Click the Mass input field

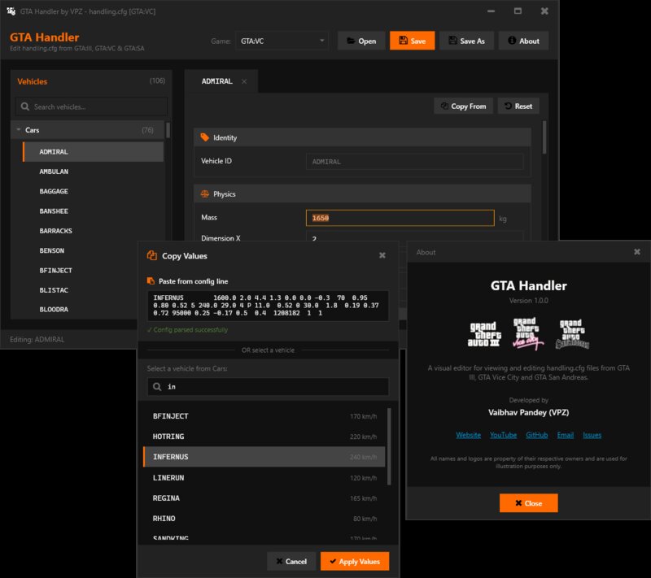pyautogui.click(x=400, y=218)
